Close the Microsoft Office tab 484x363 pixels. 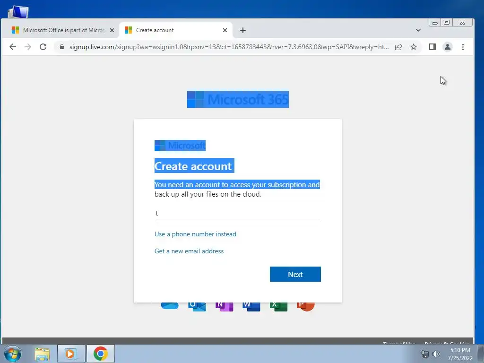point(112,30)
